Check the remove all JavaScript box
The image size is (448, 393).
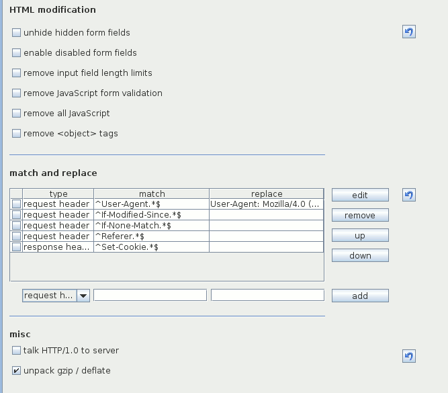click(17, 113)
